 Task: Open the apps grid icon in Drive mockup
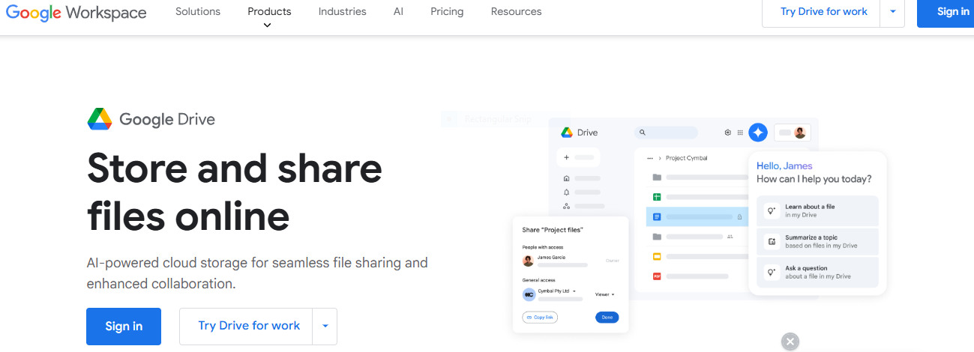pos(740,133)
